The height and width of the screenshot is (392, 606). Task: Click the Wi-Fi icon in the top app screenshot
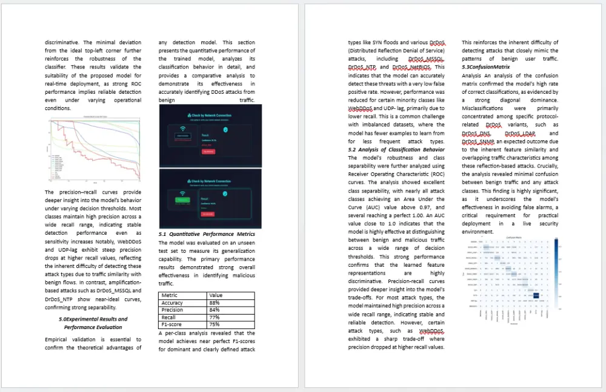(183, 128)
